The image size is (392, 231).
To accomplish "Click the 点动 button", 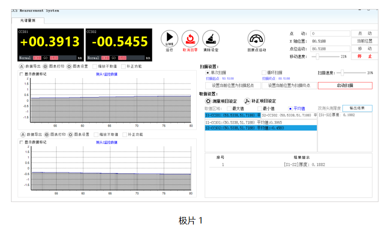I will click(x=365, y=33).
